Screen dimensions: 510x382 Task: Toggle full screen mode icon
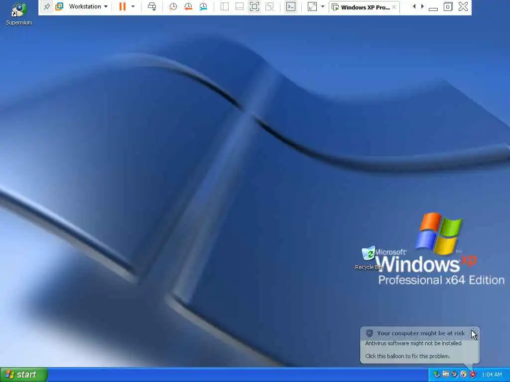click(x=255, y=6)
